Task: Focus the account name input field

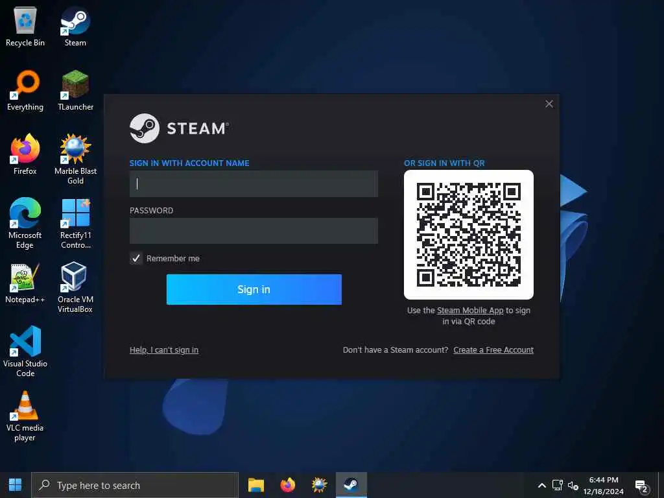Action: [x=254, y=184]
